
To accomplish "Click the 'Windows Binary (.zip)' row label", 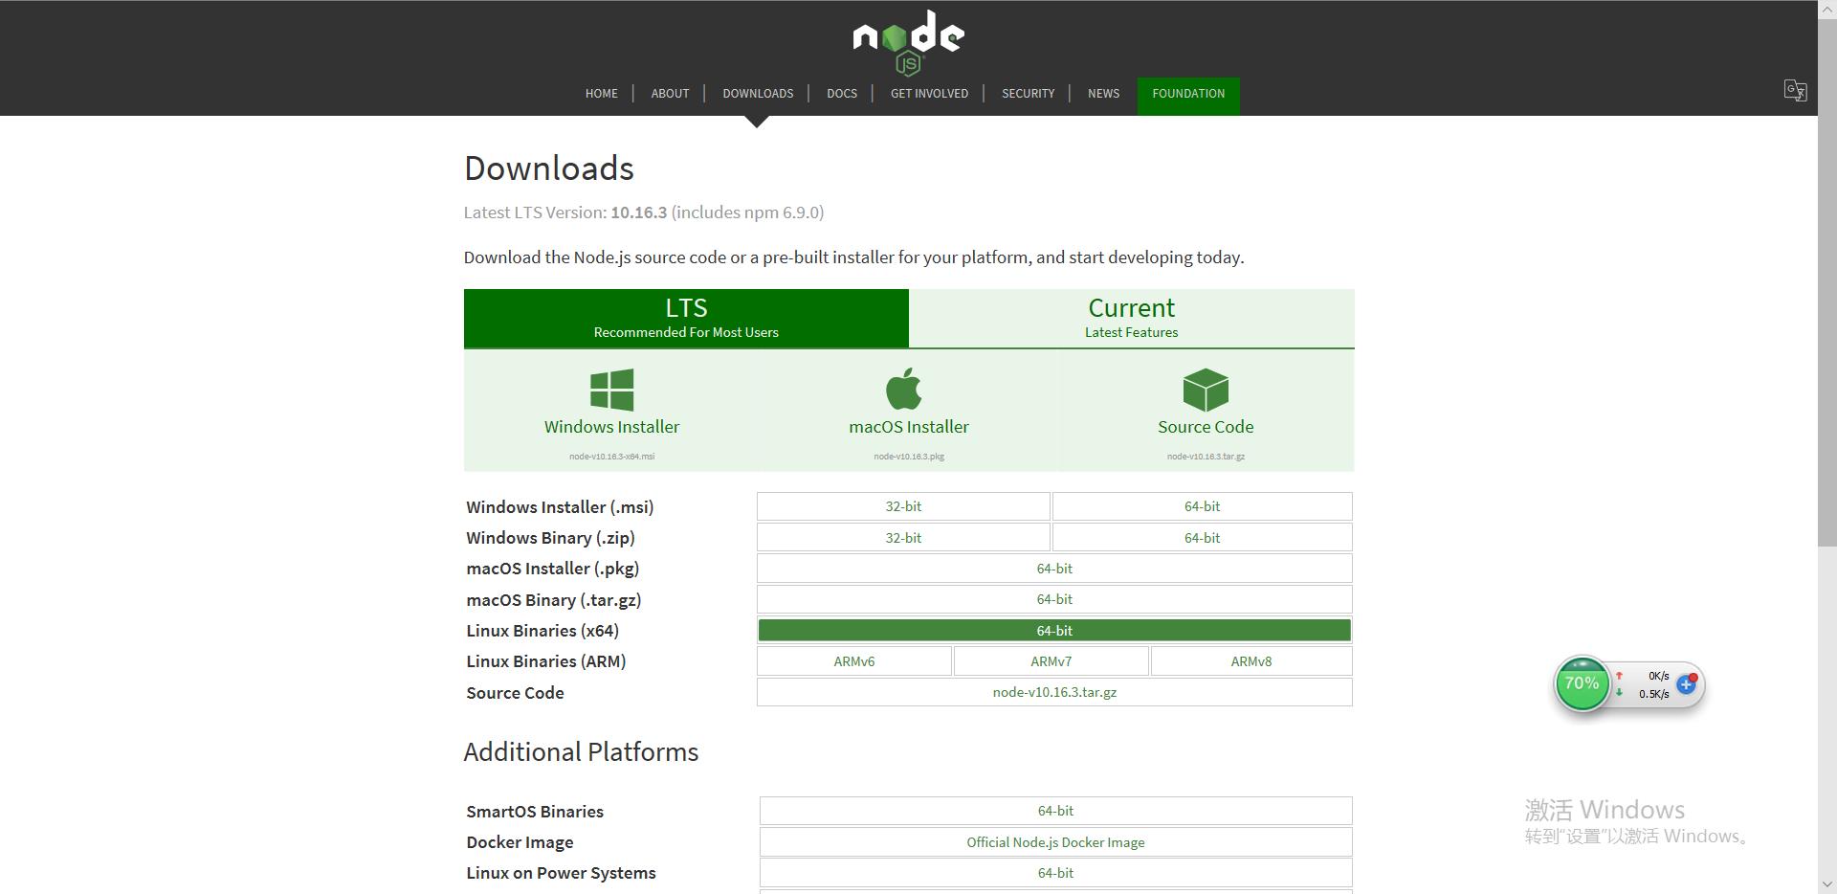I will tap(551, 538).
